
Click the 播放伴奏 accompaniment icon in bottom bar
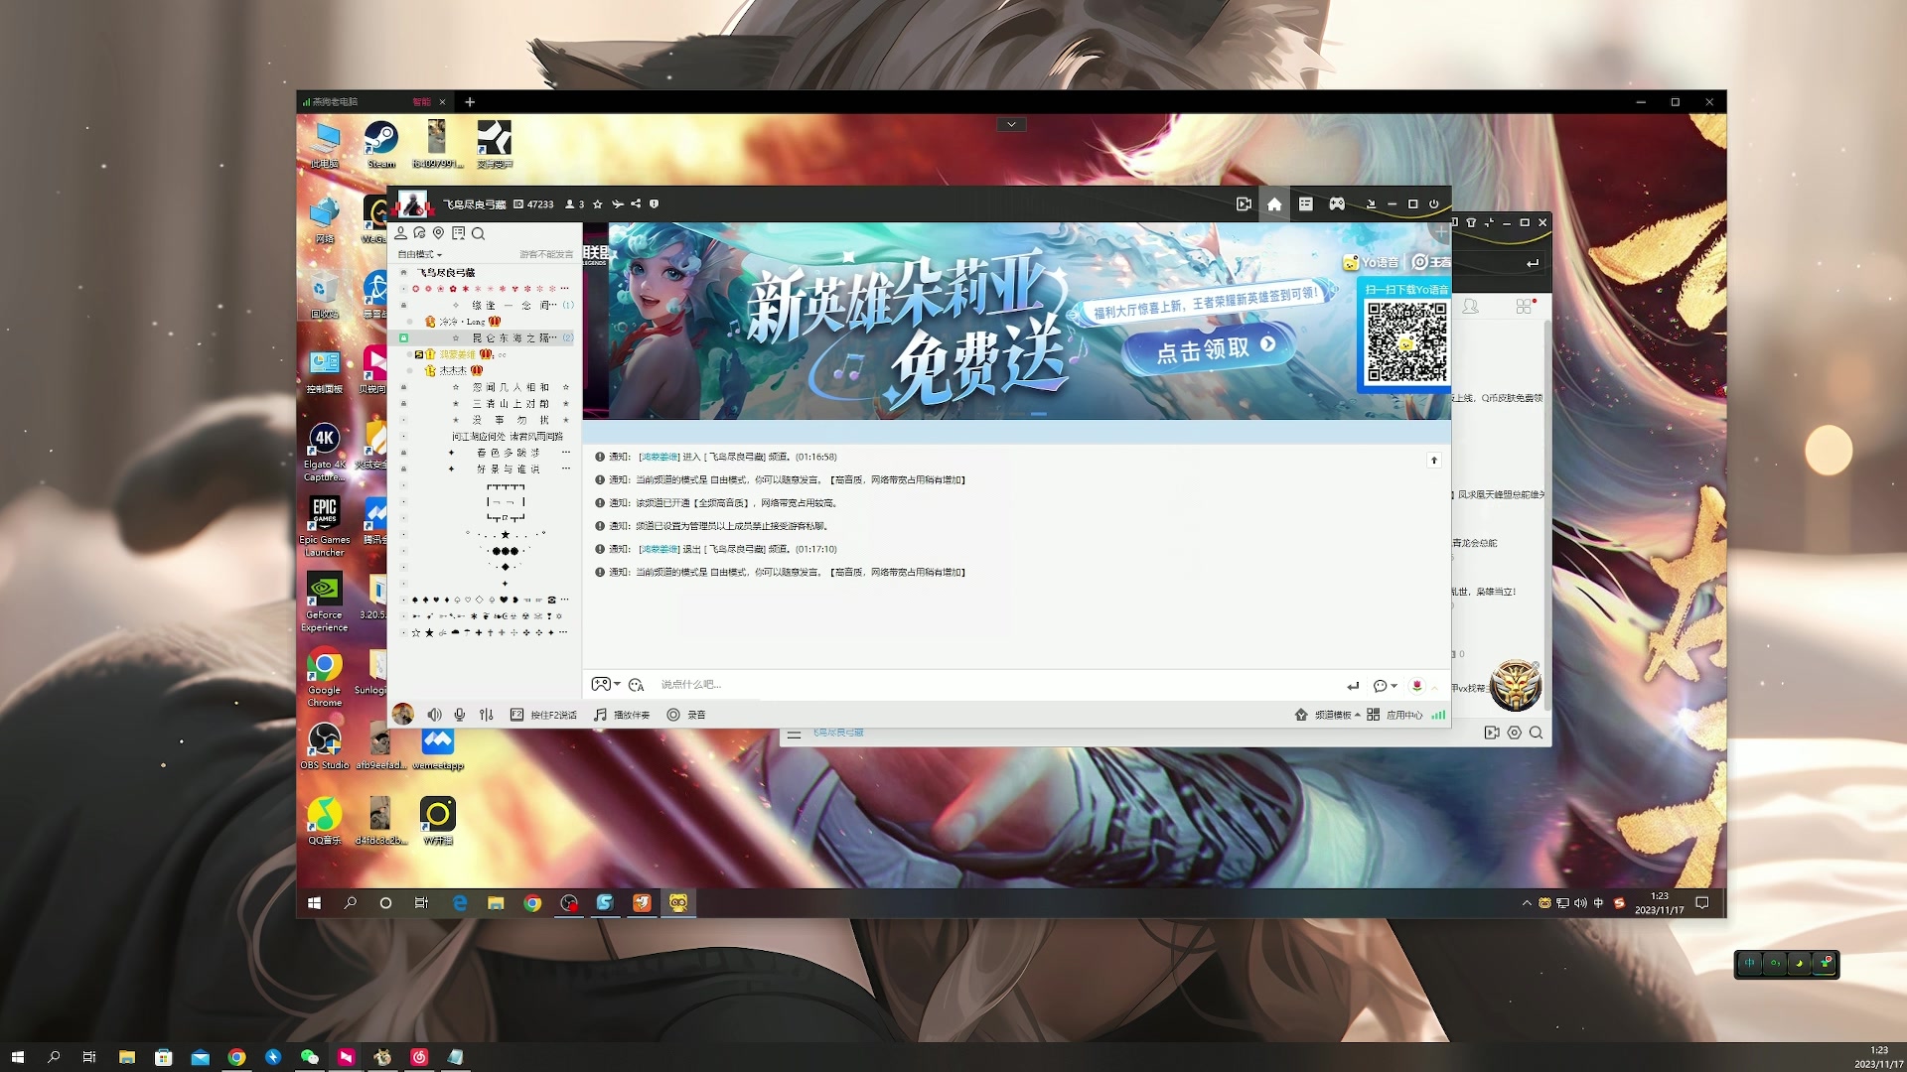tap(600, 714)
